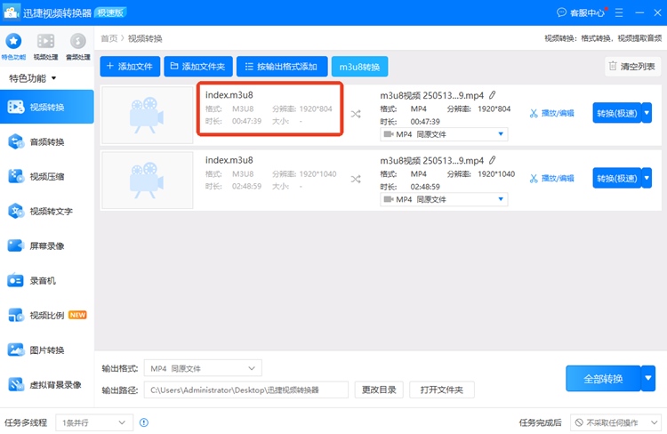Viewport: 667px width, 434px height.
Task: Expand arrow beside 转换(极速) in the 00:47:39 row
Action: coord(647,113)
